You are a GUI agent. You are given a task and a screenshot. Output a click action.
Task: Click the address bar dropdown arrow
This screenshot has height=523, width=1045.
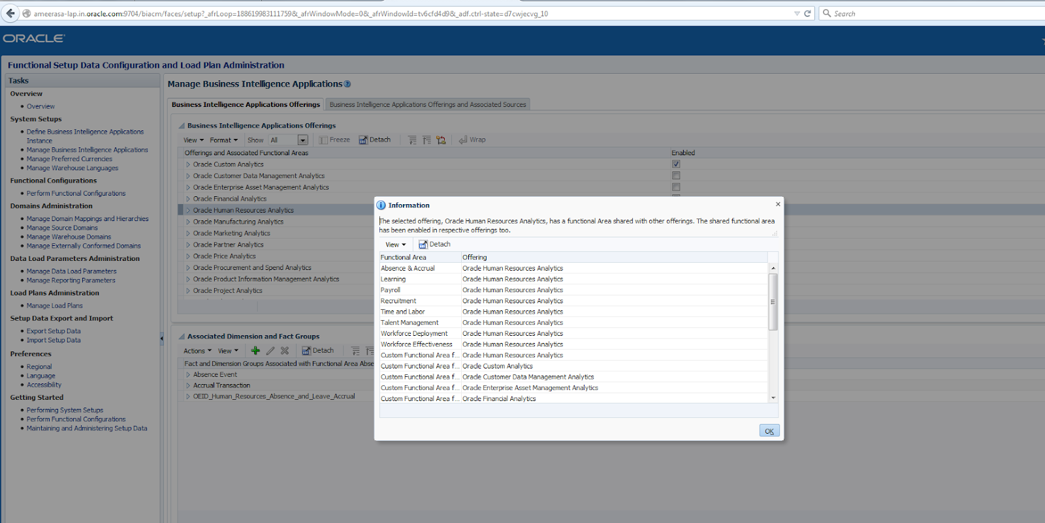(797, 13)
